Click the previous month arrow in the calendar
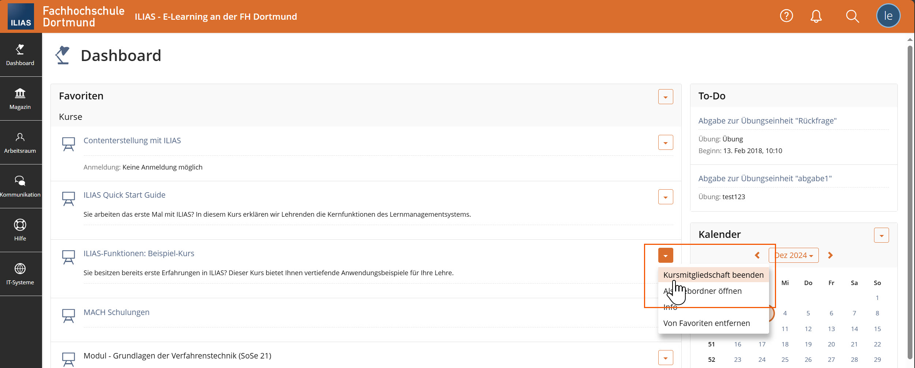Image resolution: width=915 pixels, height=368 pixels. pyautogui.click(x=757, y=255)
